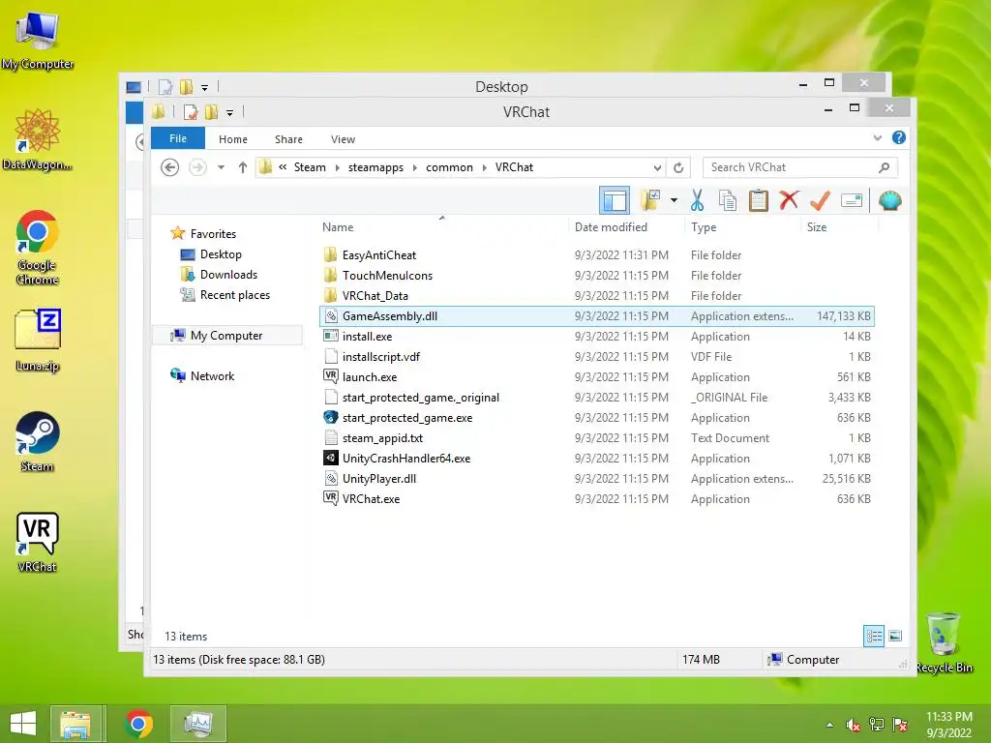Sort by the Type column header
991x743 pixels.
[x=704, y=226]
